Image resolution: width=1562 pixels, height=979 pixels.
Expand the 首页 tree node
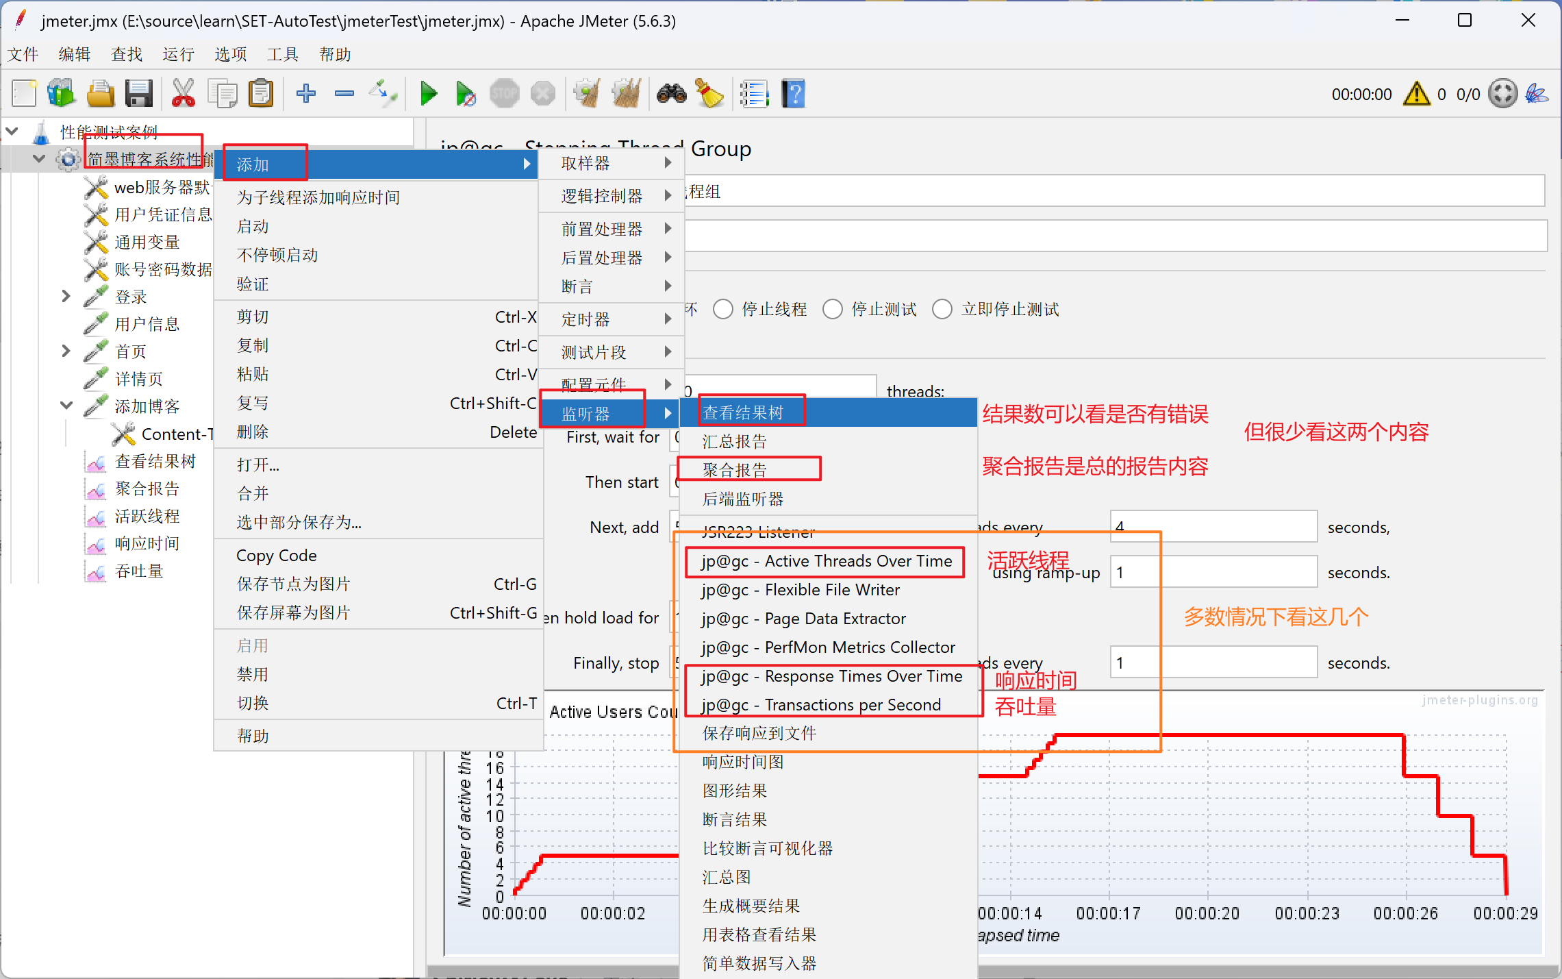click(66, 351)
